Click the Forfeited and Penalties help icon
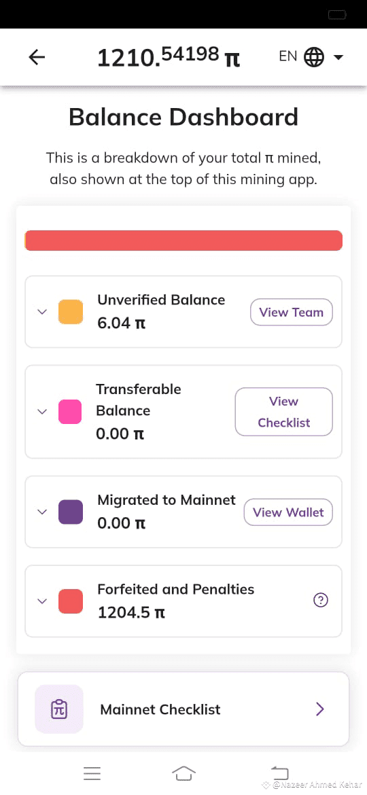 [x=321, y=600]
